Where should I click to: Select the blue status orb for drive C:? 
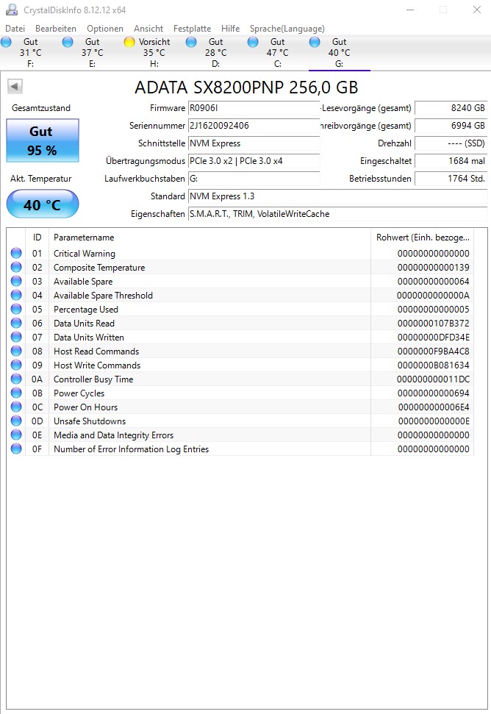coord(253,43)
